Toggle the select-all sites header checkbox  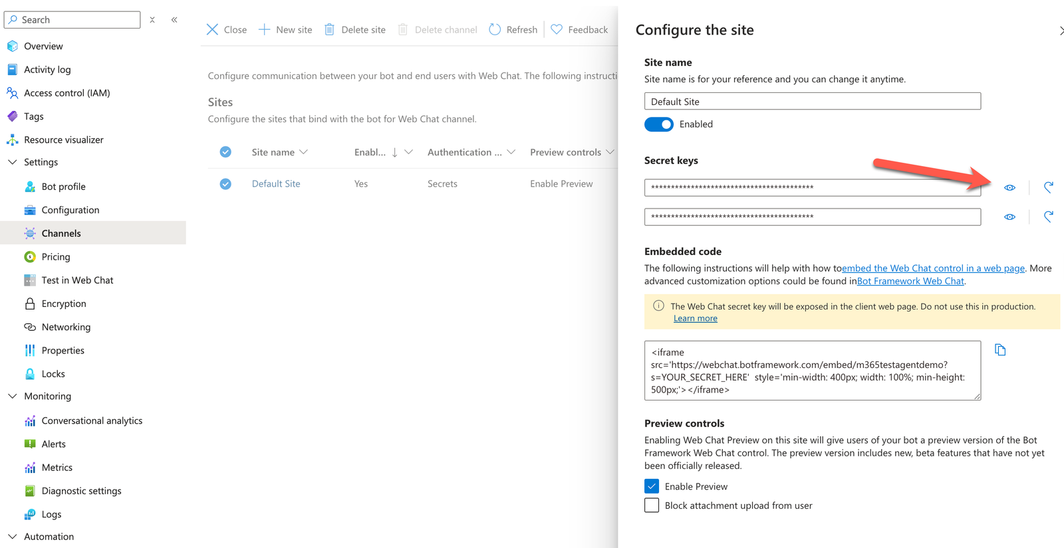tap(225, 152)
